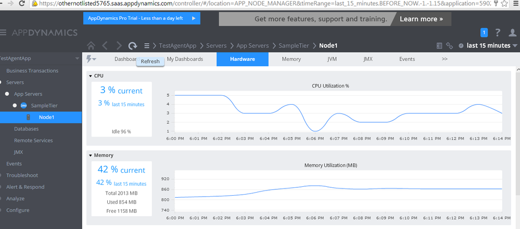Open Alert & Respond in the sidebar
Viewport: 520px width, 229px height.
25,187
